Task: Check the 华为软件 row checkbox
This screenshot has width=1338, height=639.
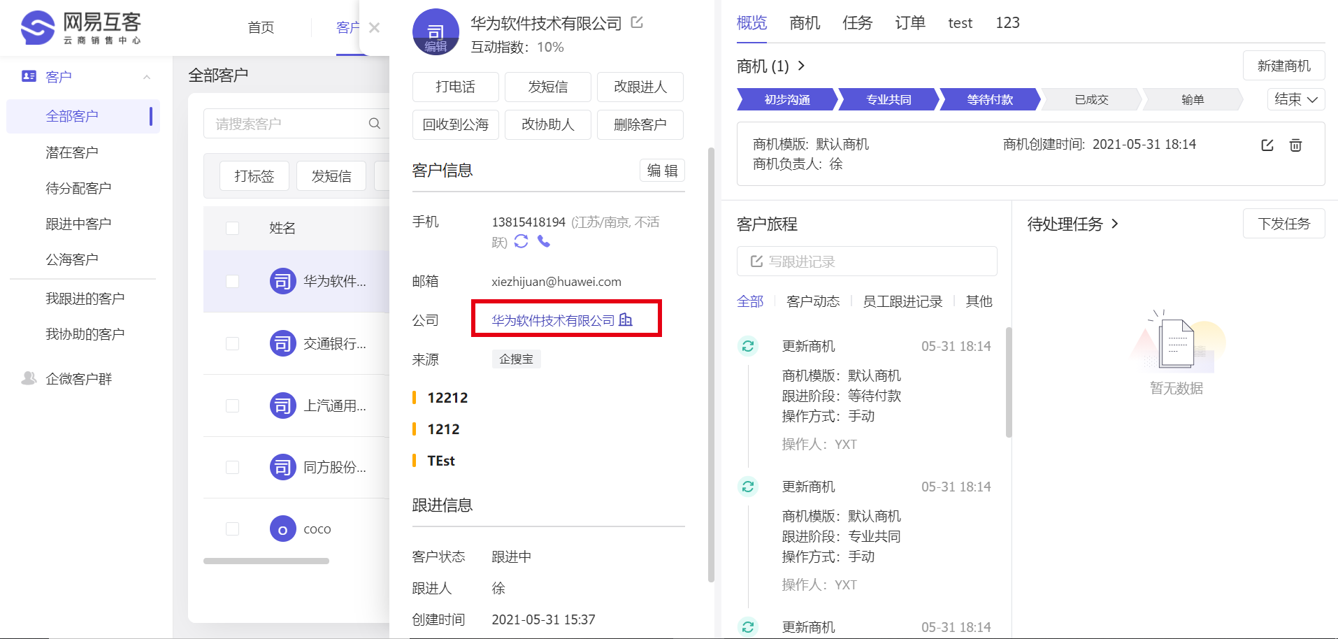Action: click(x=233, y=281)
